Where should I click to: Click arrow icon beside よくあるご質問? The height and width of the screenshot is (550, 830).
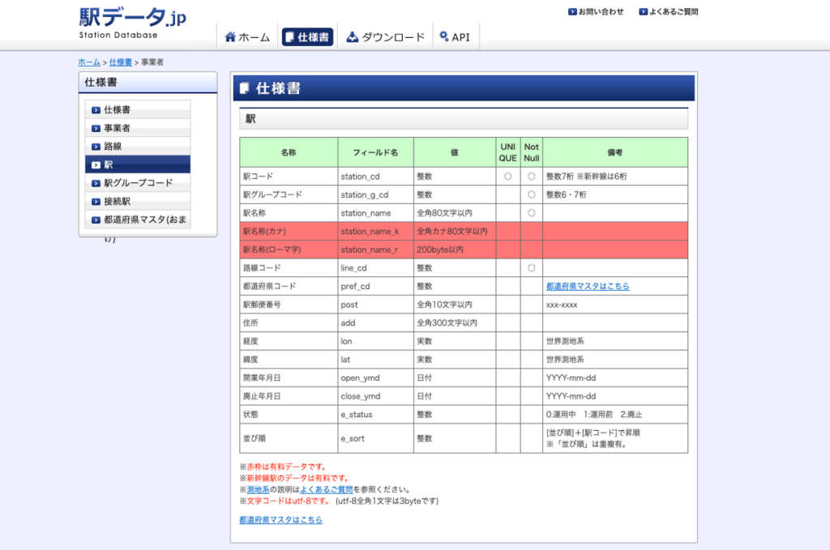tap(643, 12)
